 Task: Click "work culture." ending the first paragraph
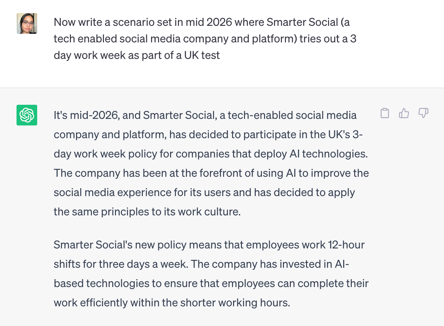[x=209, y=212]
